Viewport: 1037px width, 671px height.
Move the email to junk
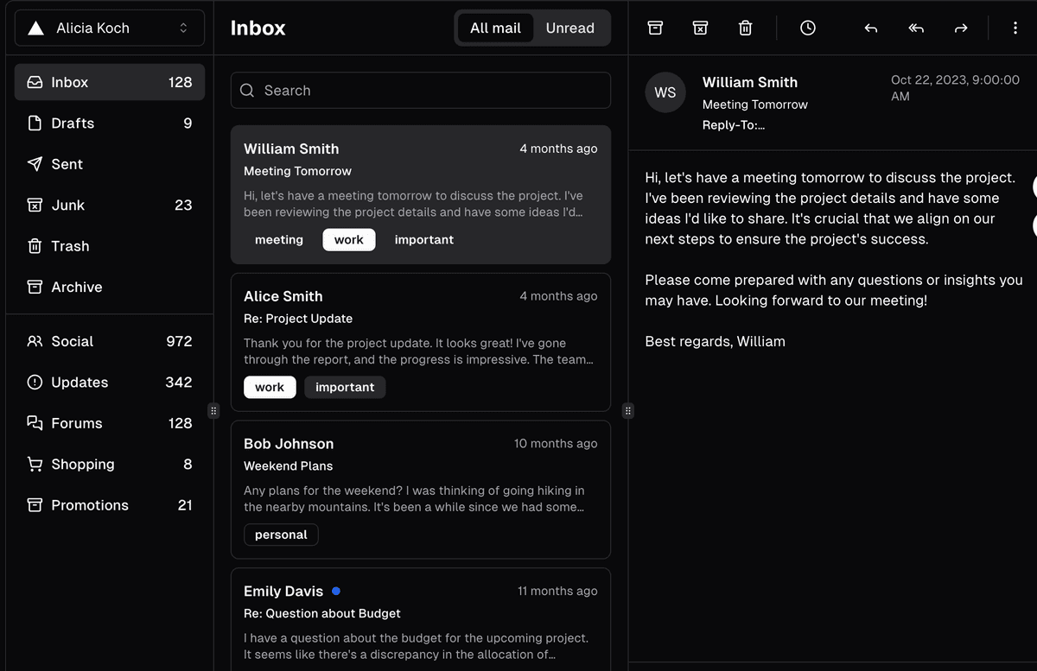700,28
